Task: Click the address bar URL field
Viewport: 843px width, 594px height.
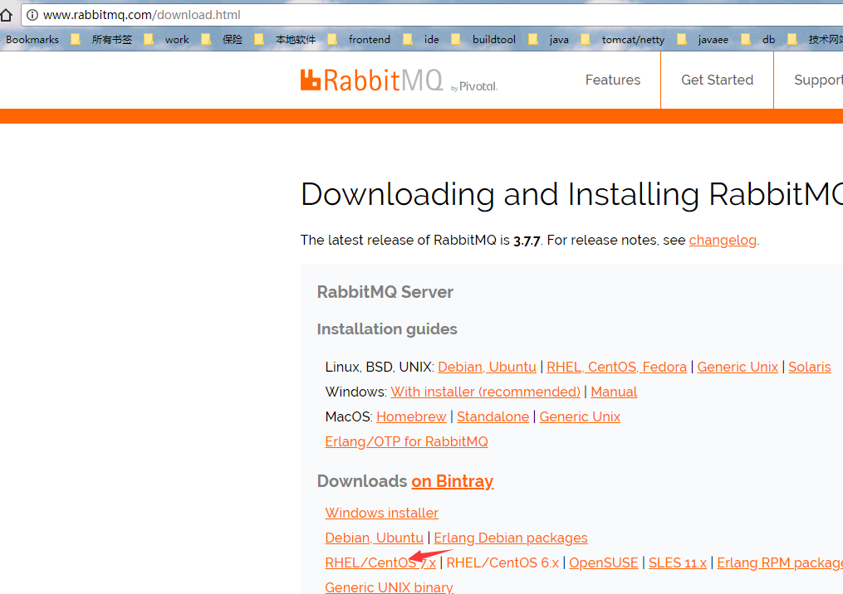Action: pos(430,15)
